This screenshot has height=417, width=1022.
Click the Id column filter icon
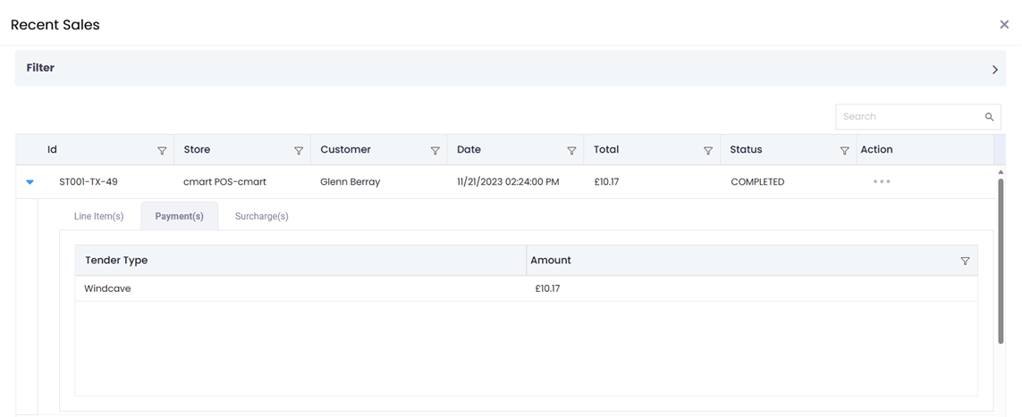[162, 151]
